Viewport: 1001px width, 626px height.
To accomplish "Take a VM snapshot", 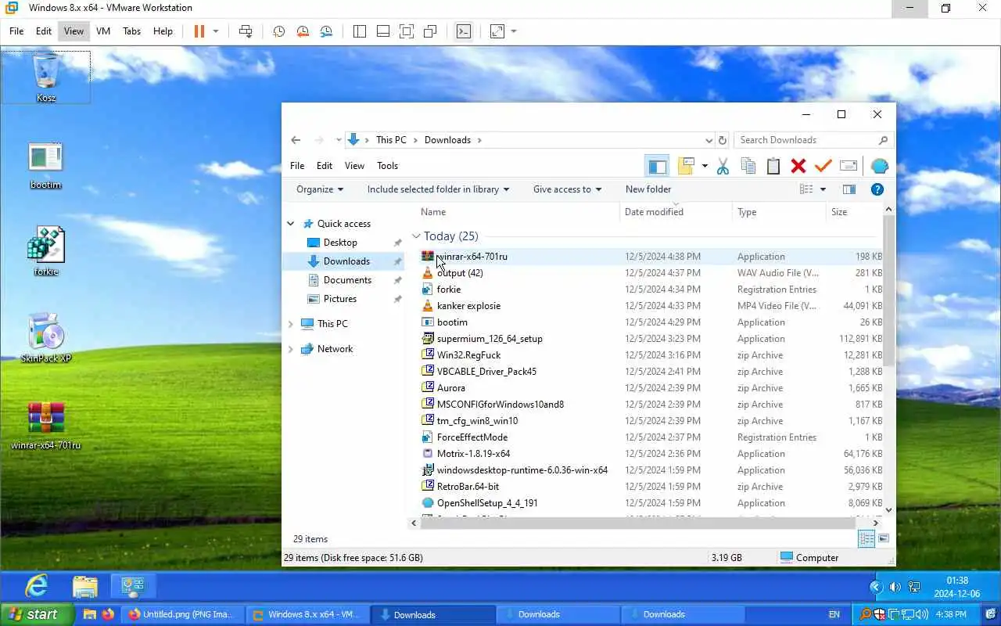I will coord(278,31).
